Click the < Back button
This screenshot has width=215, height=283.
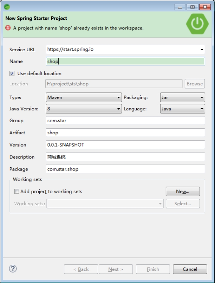click(x=81, y=269)
